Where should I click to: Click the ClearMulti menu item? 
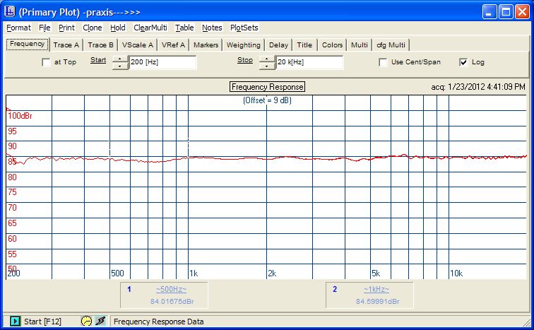(150, 28)
